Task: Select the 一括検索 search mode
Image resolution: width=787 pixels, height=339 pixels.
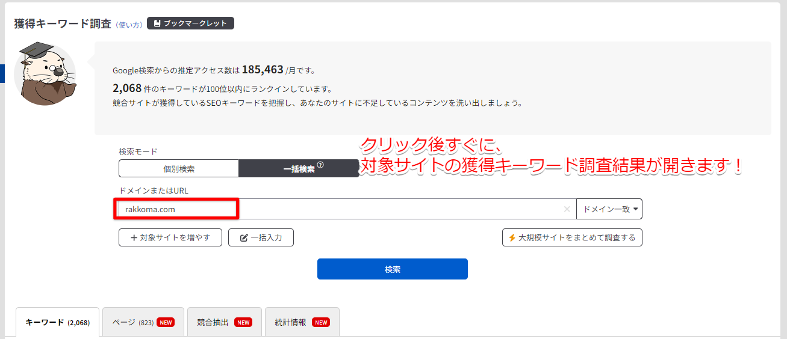Action: 299,169
